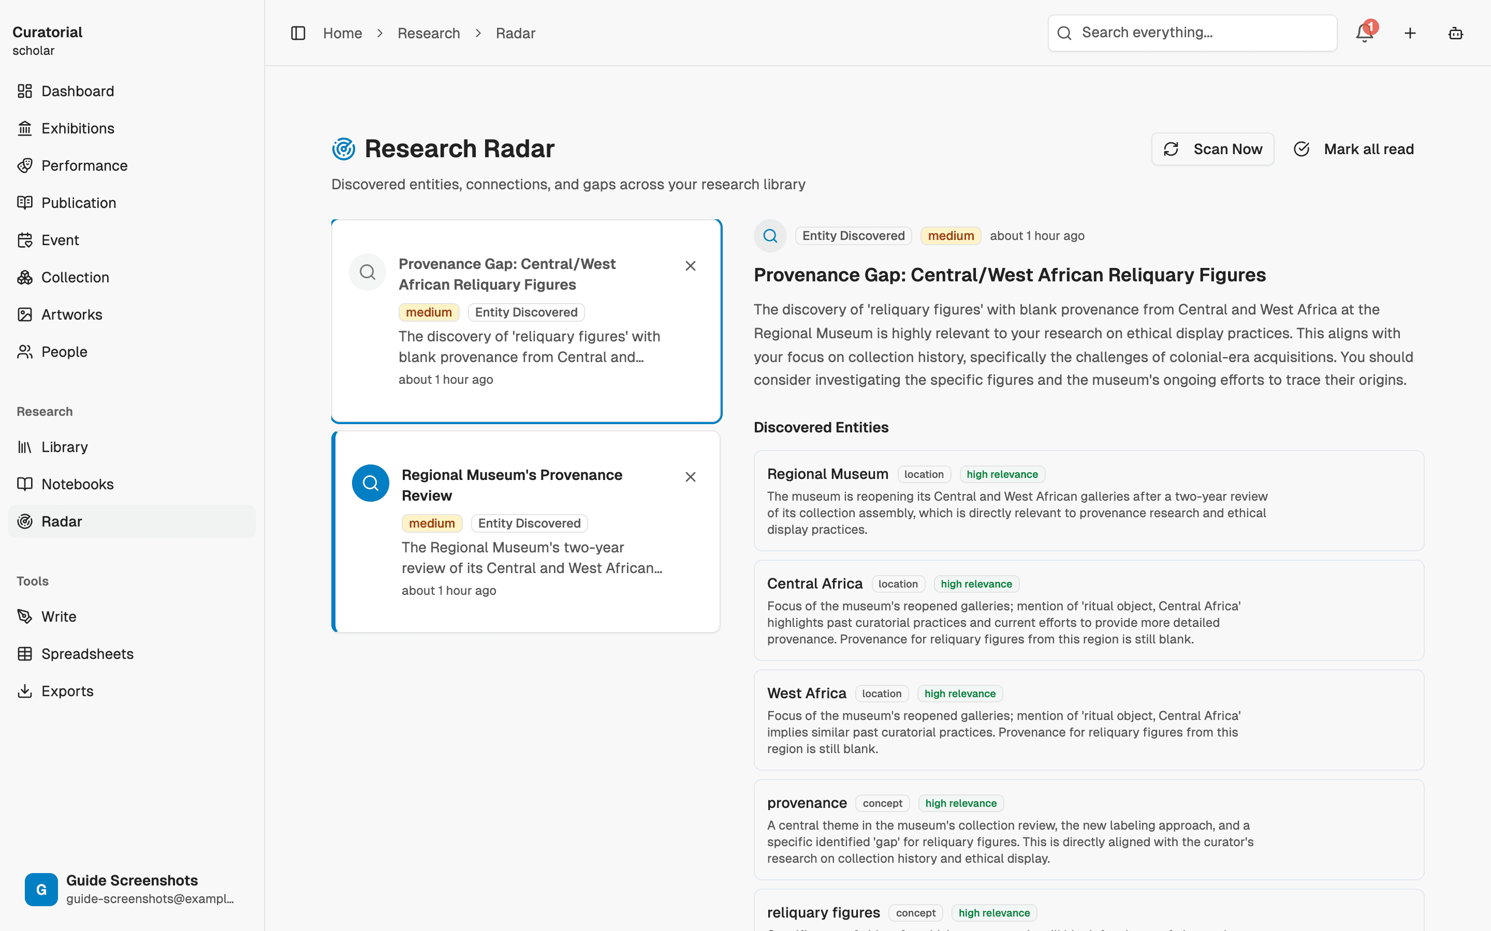Click medium badge in detail header
This screenshot has height=931, width=1491.
(x=951, y=236)
